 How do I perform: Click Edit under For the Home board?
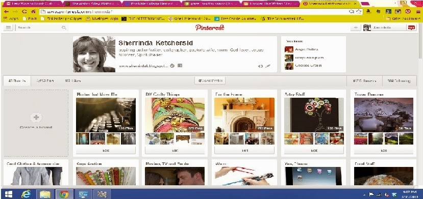point(244,151)
